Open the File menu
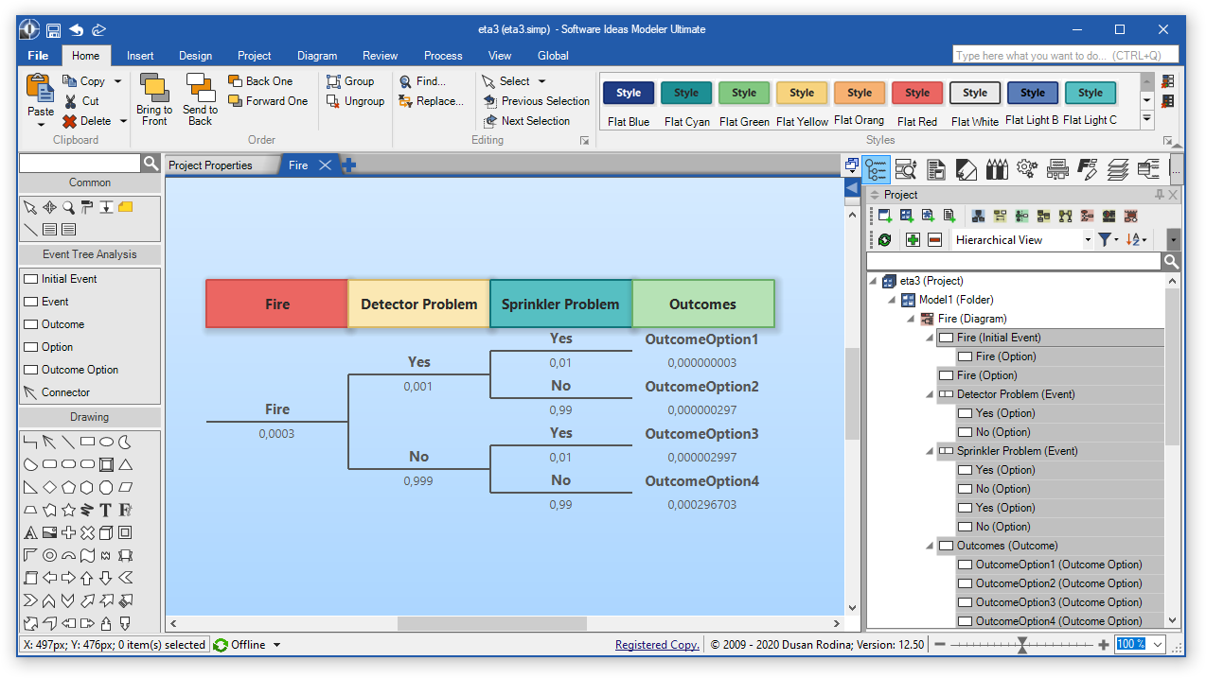The image size is (1206, 678). click(x=38, y=56)
